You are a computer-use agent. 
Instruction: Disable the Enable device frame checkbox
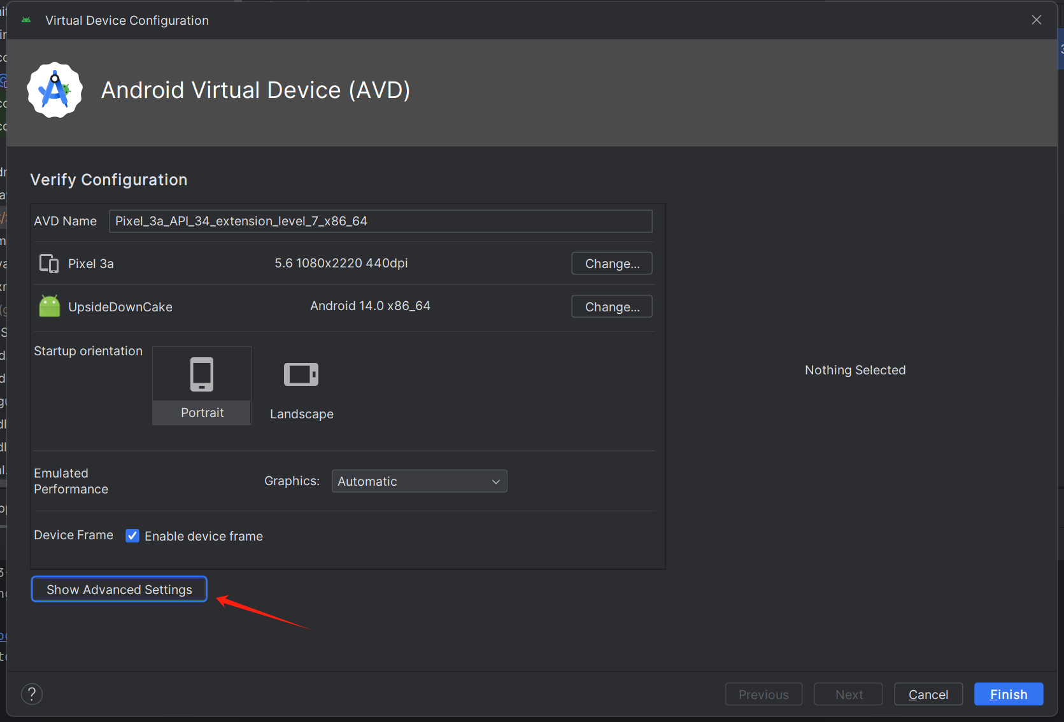132,536
